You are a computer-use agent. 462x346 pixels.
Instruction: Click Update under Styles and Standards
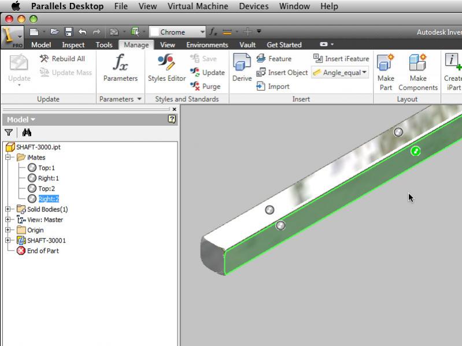coord(208,72)
